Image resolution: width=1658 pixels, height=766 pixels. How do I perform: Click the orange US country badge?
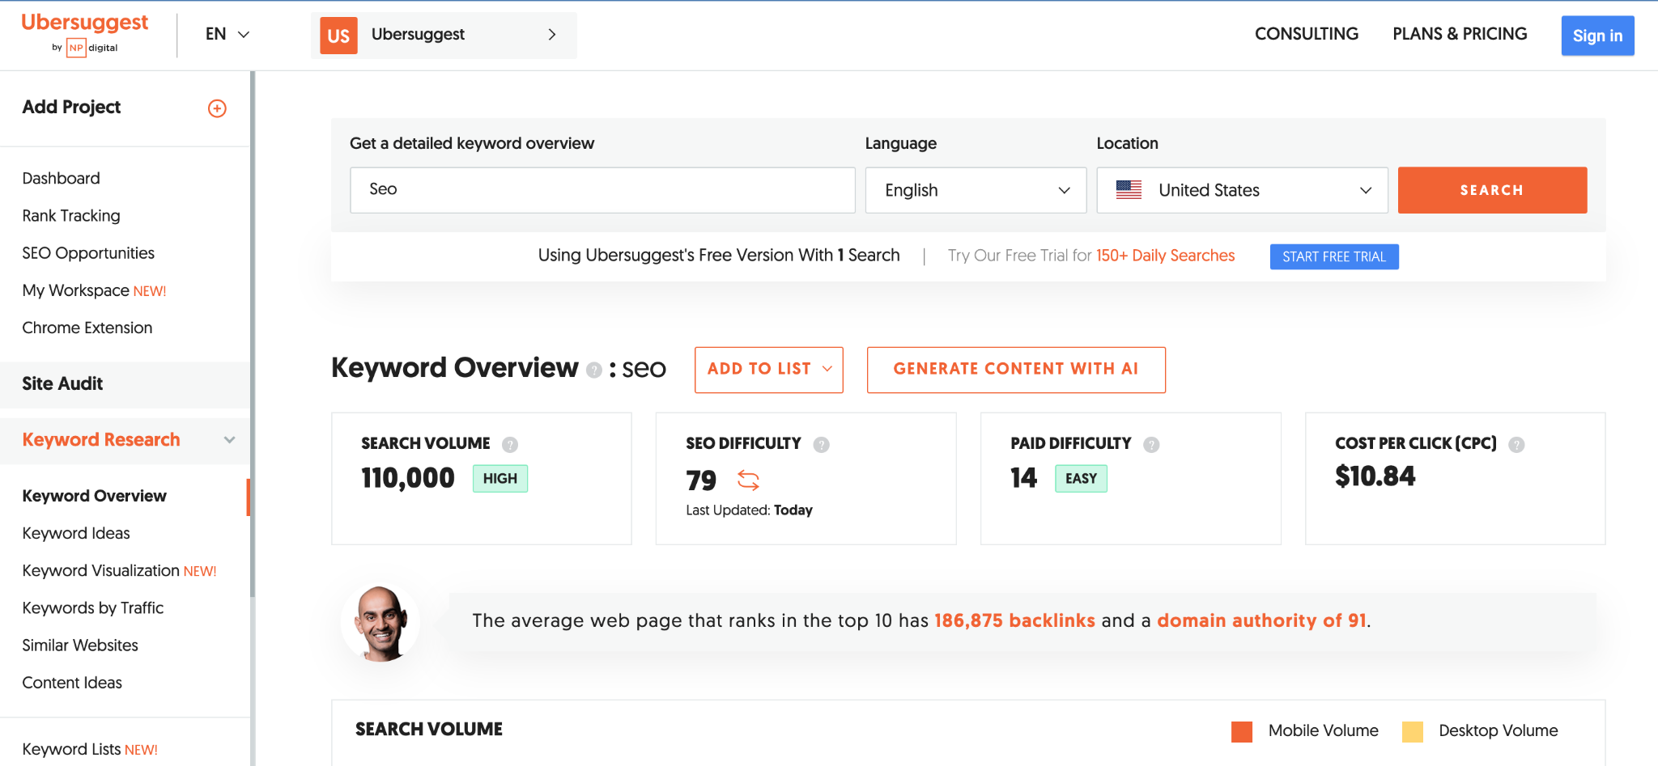pyautogui.click(x=338, y=36)
